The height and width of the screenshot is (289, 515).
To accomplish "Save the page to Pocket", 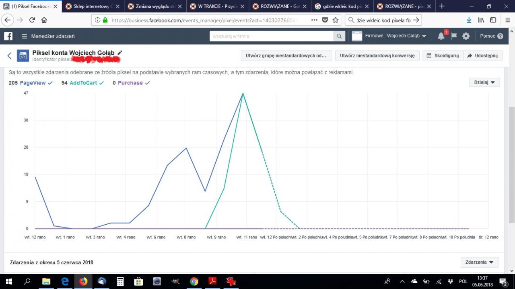I will tap(325, 20).
